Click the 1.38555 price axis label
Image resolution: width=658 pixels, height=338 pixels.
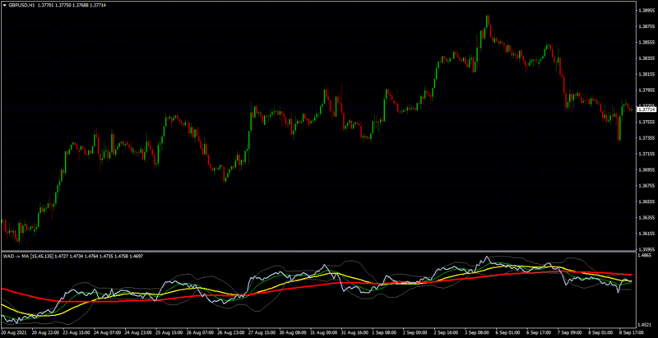[x=646, y=43]
